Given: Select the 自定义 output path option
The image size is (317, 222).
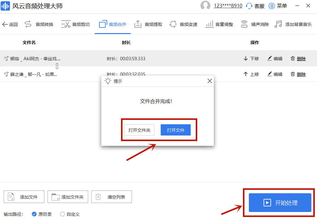Looking at the screenshot, I should pos(70,214).
